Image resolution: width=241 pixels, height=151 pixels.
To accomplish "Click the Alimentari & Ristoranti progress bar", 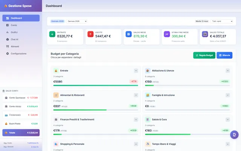I will 96,110.
